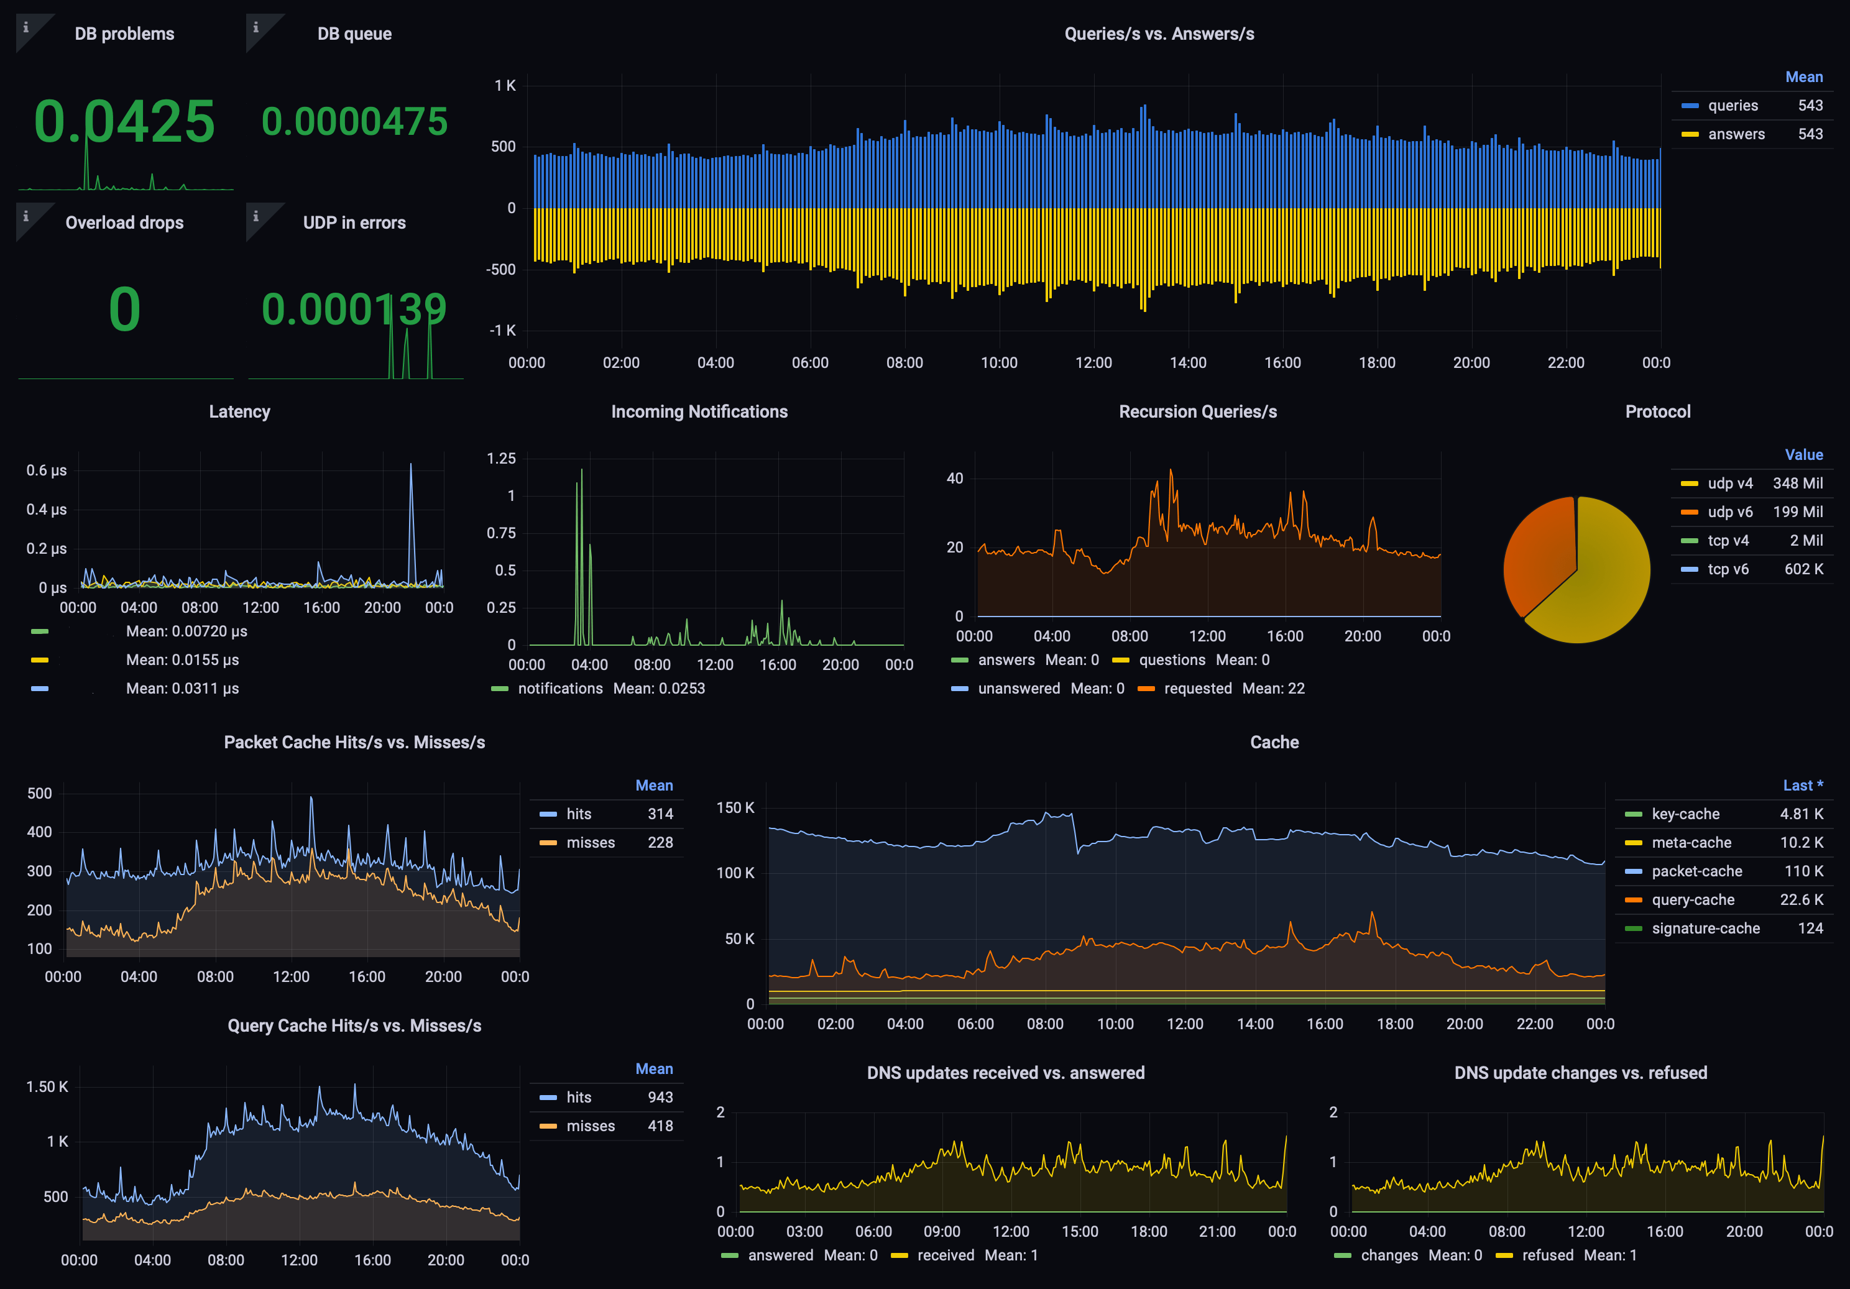Click the Recursion Queries/s panel title

pyautogui.click(x=1197, y=411)
